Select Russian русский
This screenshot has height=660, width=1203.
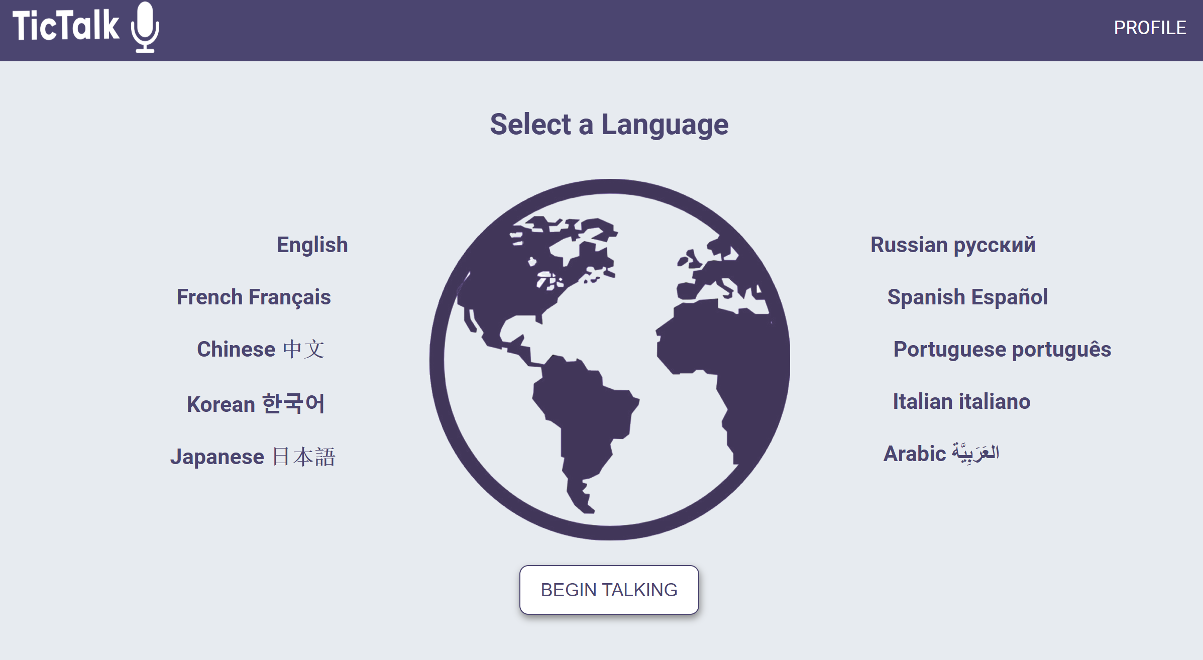point(952,245)
